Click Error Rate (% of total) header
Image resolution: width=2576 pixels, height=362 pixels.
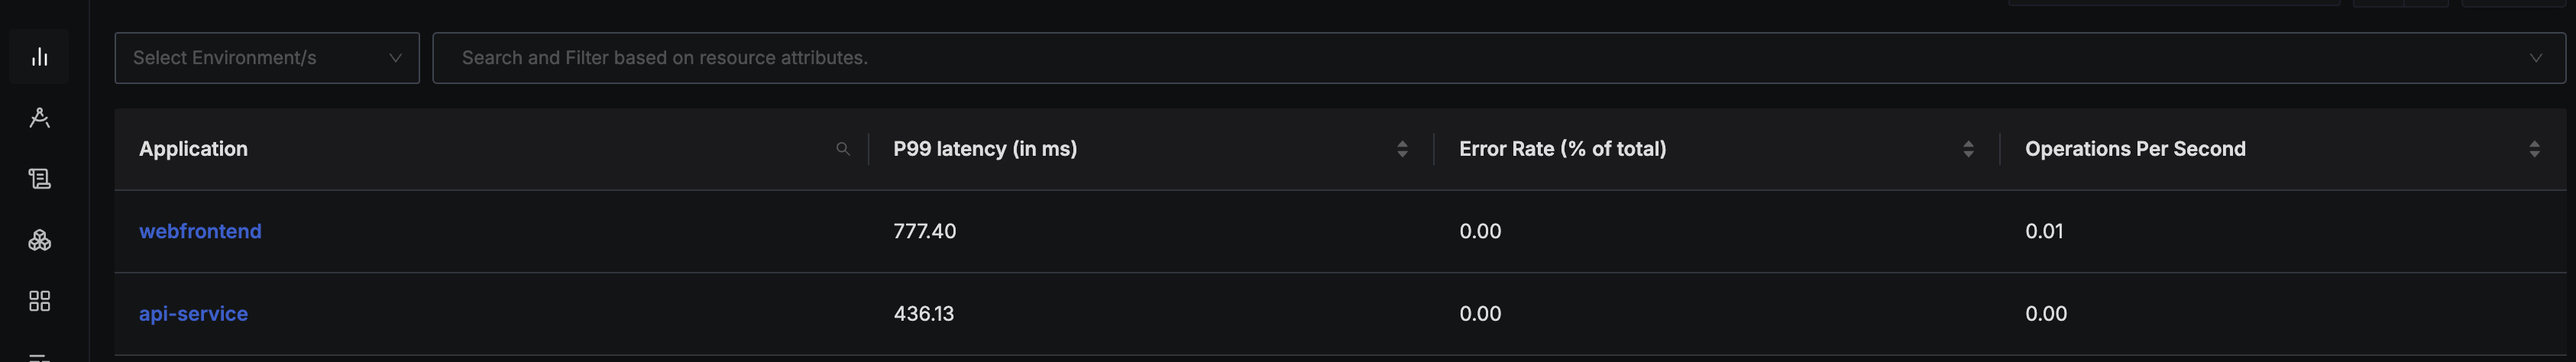[1562, 149]
